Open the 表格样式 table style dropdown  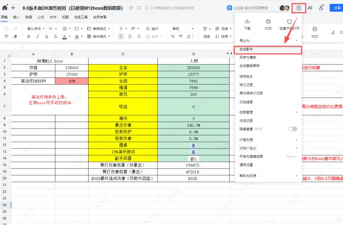tap(99, 29)
